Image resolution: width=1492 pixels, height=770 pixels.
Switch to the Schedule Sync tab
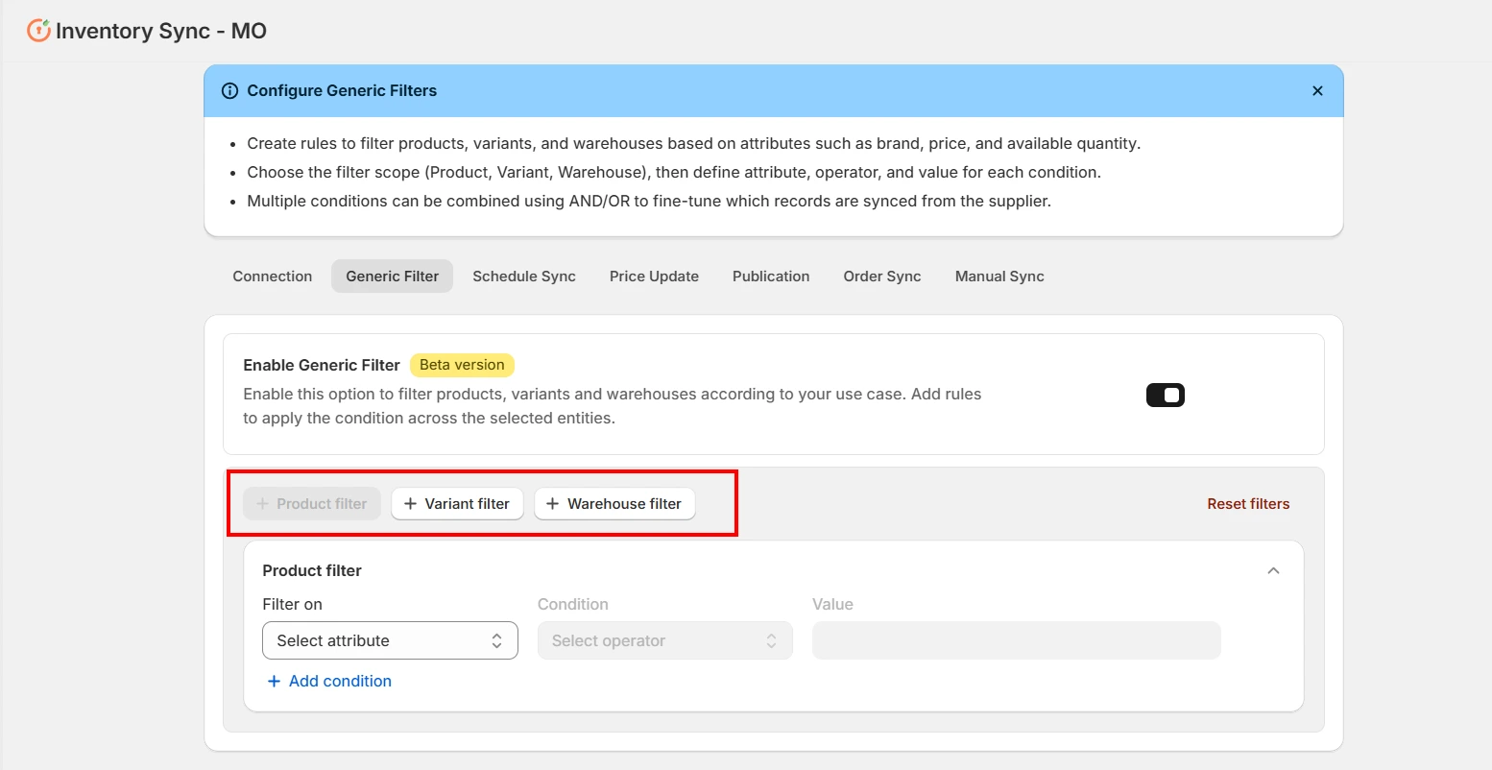pyautogui.click(x=523, y=277)
